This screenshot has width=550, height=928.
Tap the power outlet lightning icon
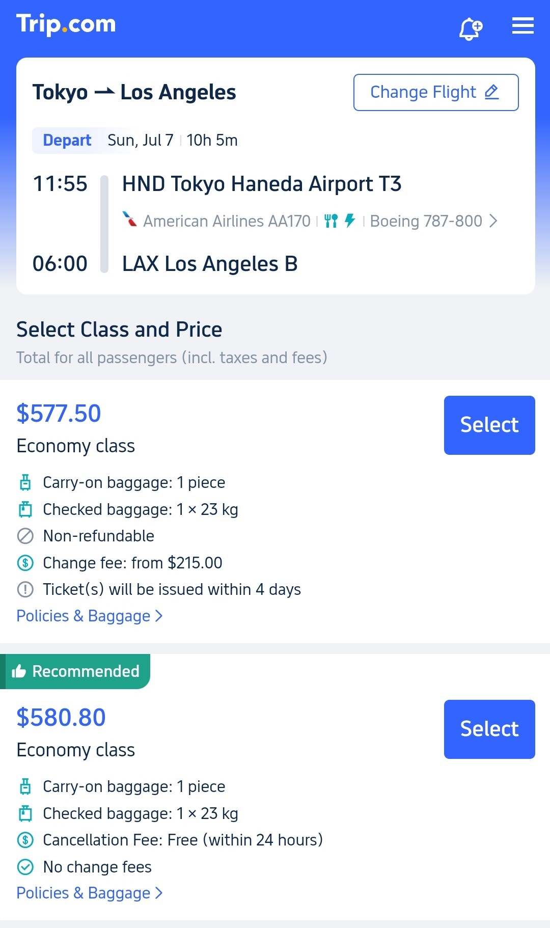pos(350,221)
